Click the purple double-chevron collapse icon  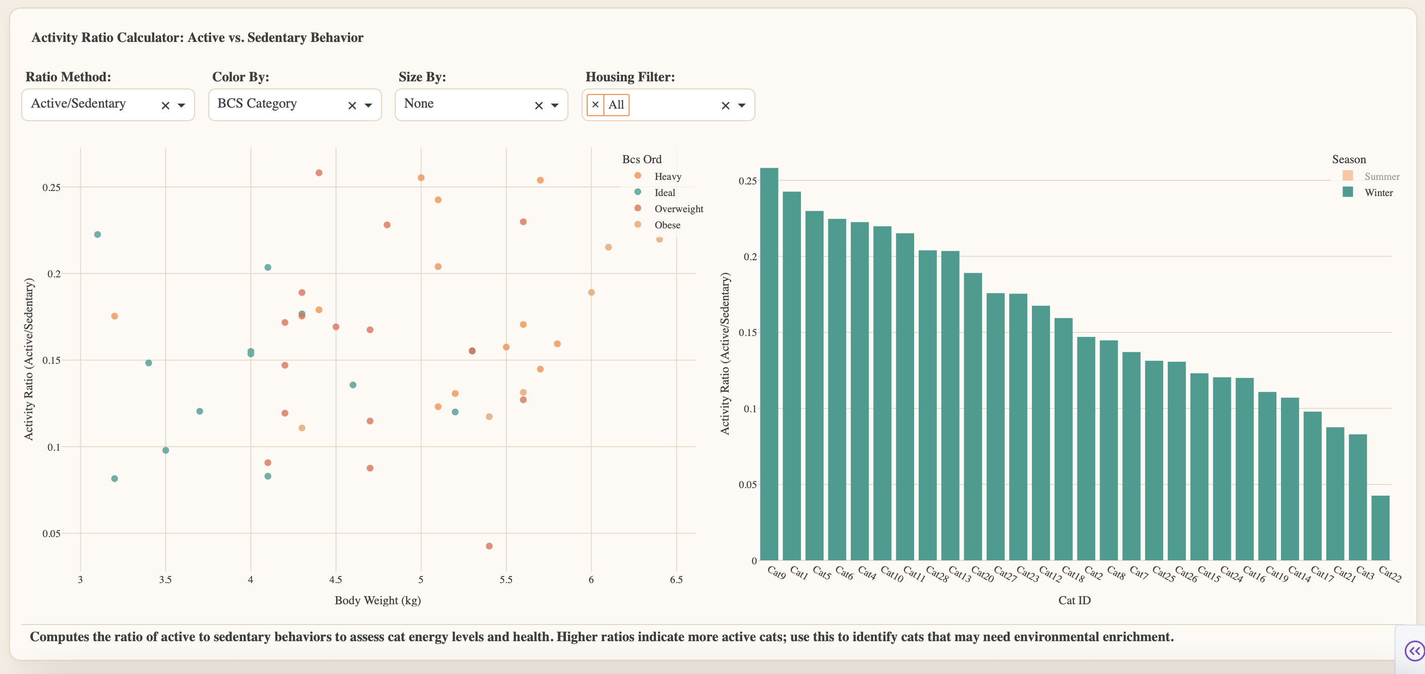point(1413,650)
